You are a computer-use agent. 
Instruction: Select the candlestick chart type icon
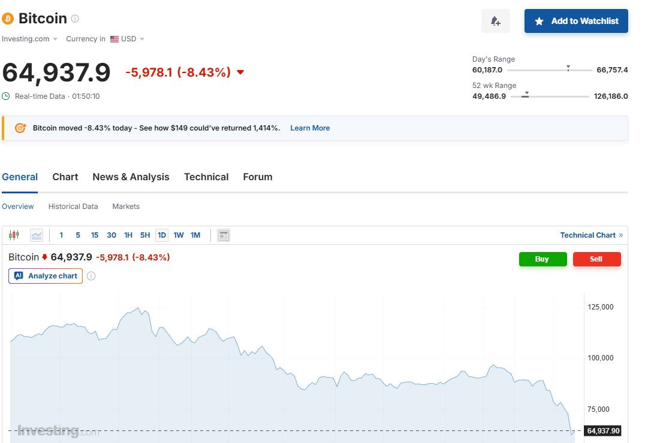point(14,235)
